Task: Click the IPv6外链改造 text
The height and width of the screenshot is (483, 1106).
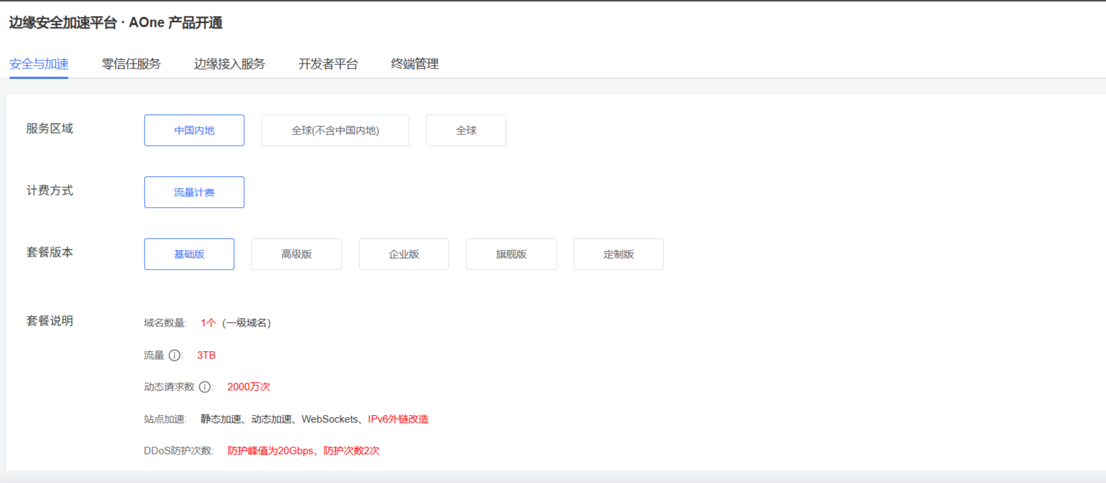Action: click(399, 419)
